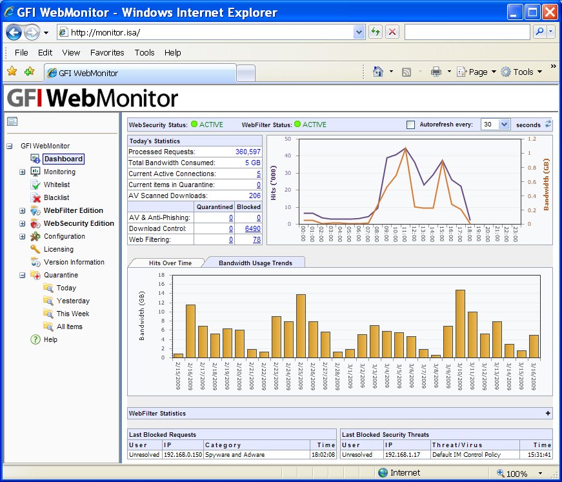Click the address bar URL field

pos(210,33)
